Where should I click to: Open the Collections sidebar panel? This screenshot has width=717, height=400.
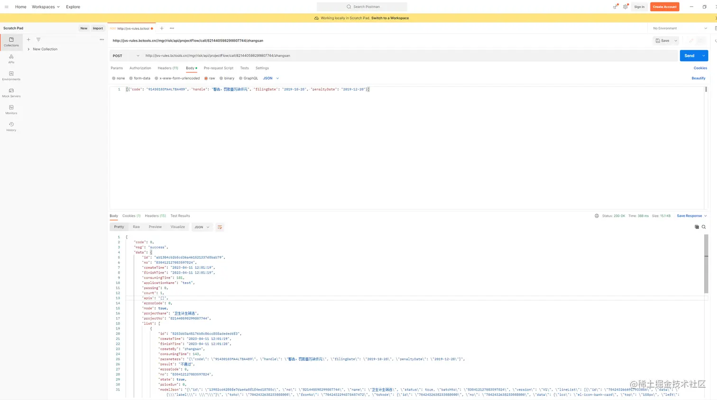coord(11,42)
